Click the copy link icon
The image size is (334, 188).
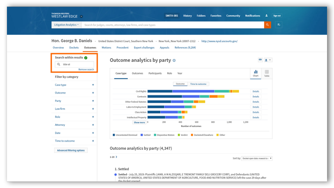260,60
